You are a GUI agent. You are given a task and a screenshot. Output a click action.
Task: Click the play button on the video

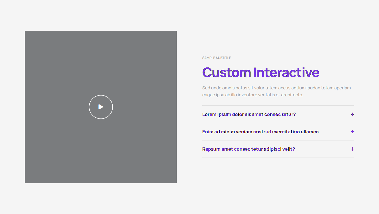(101, 107)
